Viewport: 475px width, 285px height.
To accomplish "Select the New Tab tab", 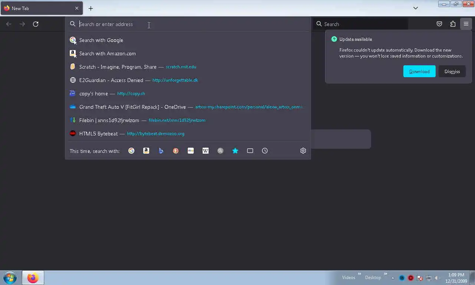I will tap(42, 8).
